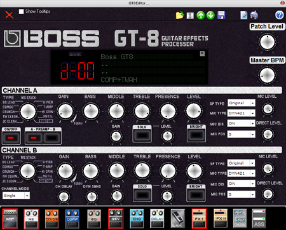Click Channel A TREBLE knob
Image resolution: width=286 pixels, height=230 pixels.
142,111
